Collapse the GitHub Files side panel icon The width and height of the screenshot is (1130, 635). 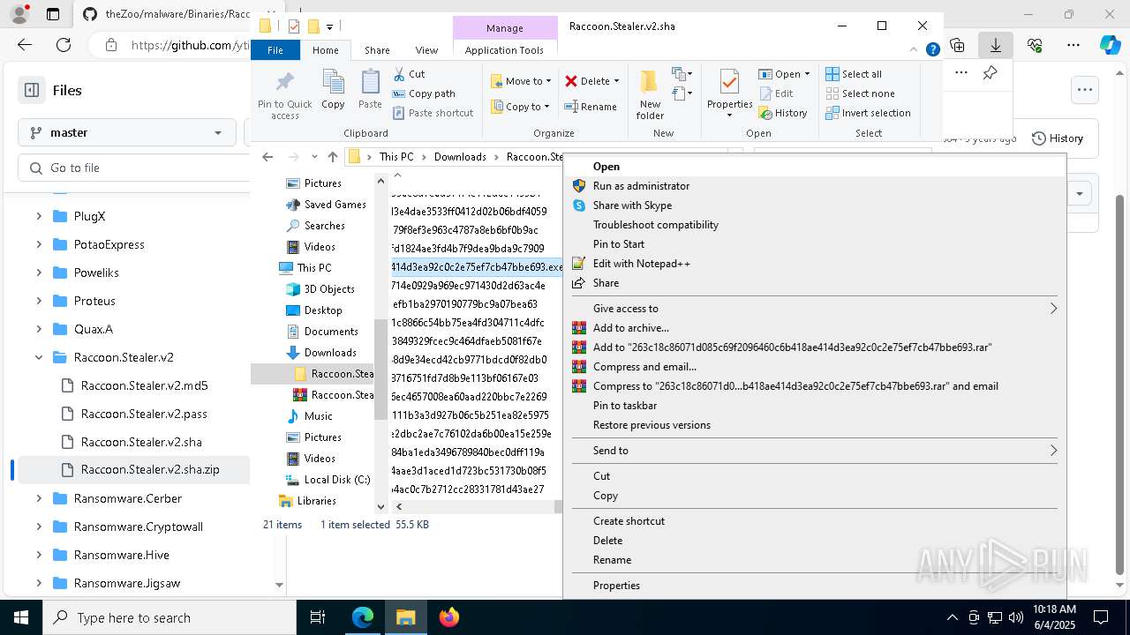tap(32, 90)
